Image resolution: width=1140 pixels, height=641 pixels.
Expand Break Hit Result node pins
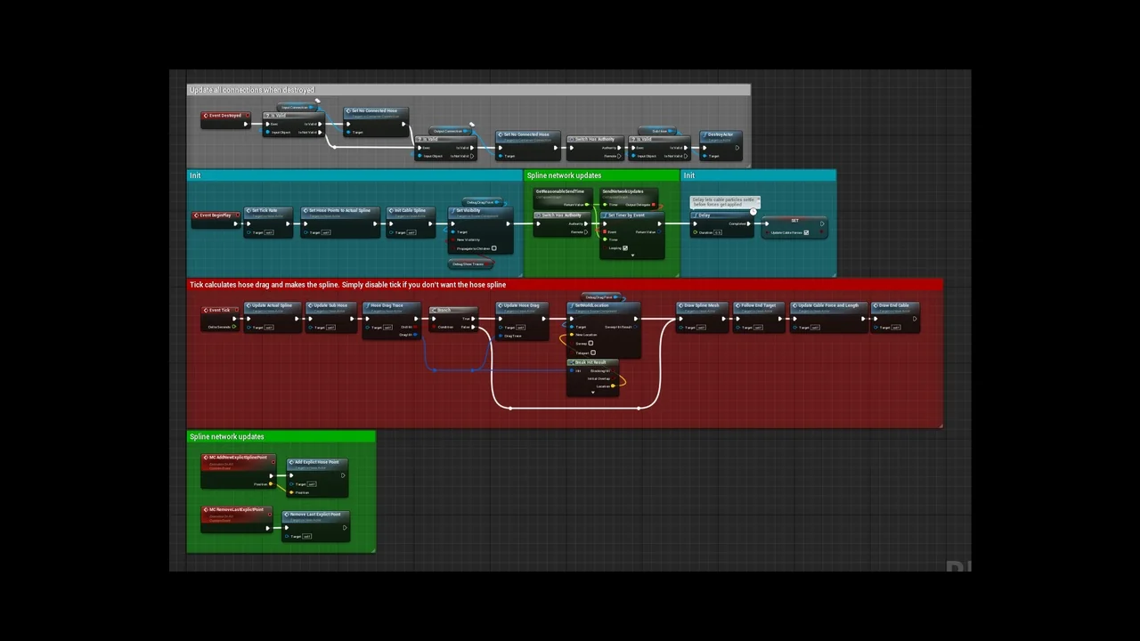pos(593,393)
